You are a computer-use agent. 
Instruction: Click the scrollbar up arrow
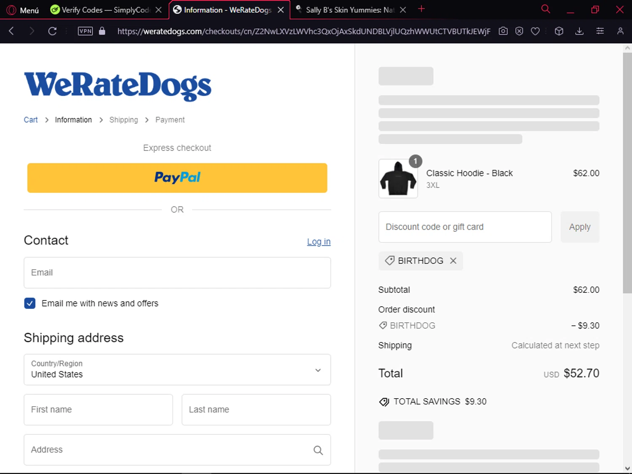coord(627,48)
